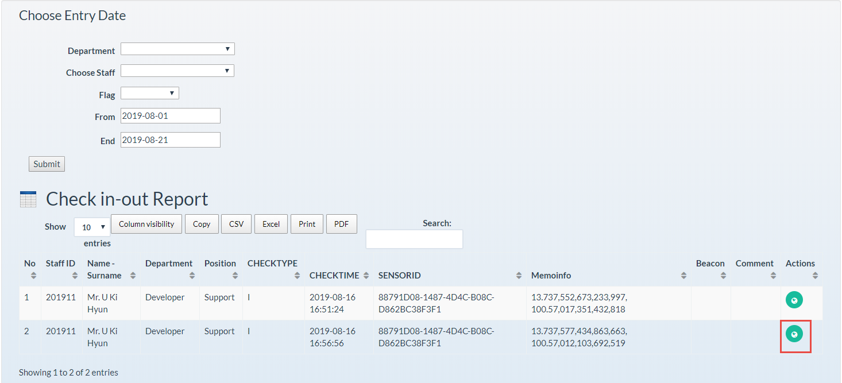The width and height of the screenshot is (842, 383).
Task: Sort table by Department column header
Action: 169,269
